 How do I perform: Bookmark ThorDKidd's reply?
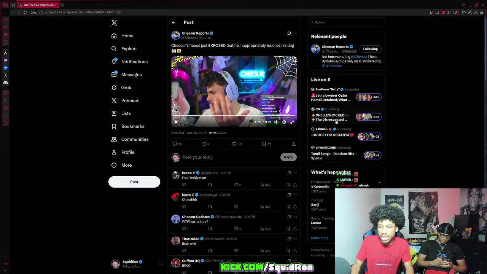288,251
